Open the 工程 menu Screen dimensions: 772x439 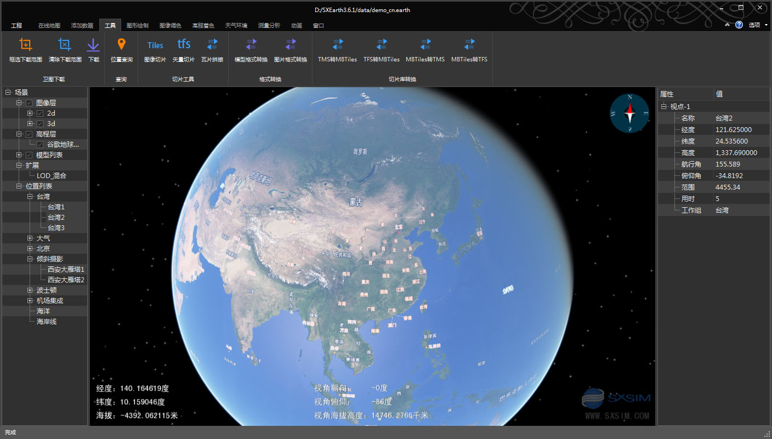tap(16, 25)
